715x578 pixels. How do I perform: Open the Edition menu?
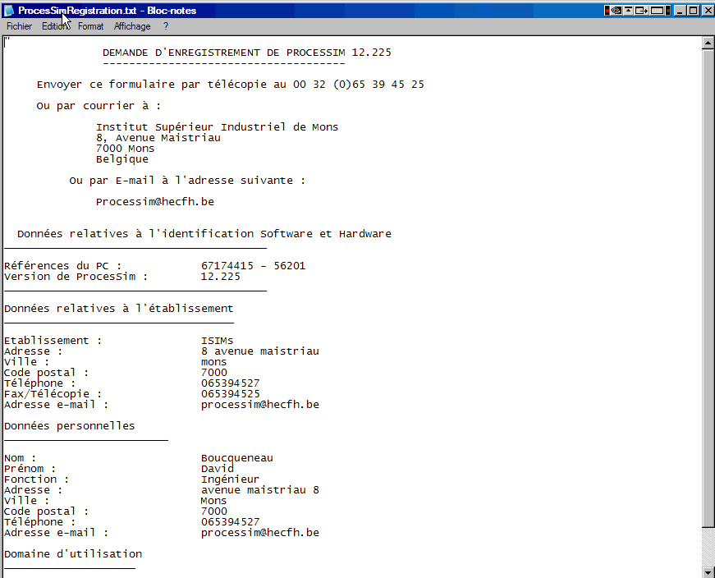[x=55, y=26]
